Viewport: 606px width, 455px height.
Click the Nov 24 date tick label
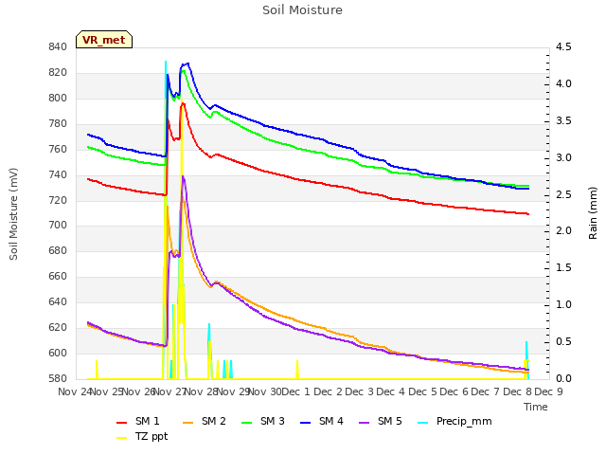click(76, 391)
